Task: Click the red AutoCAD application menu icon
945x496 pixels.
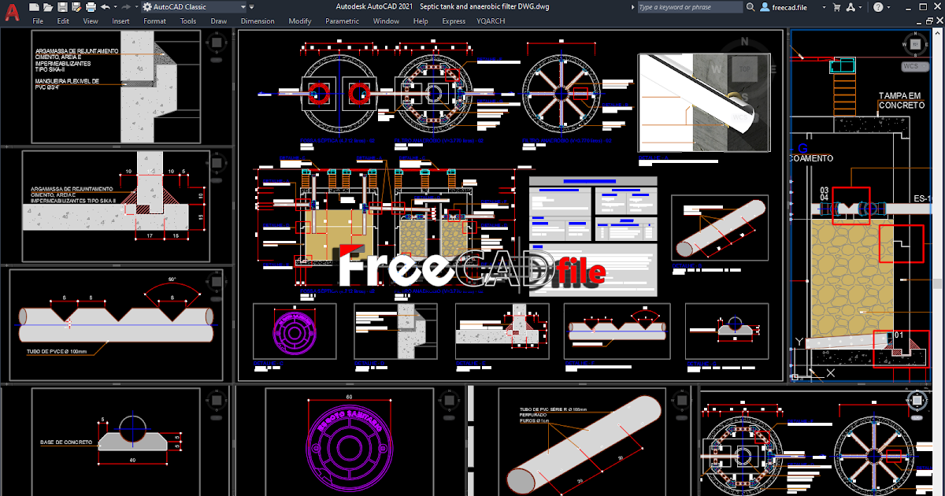Action: click(11, 11)
